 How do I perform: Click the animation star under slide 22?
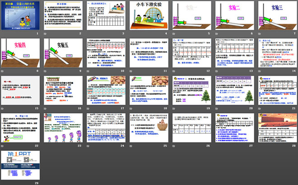pos(2,146)
